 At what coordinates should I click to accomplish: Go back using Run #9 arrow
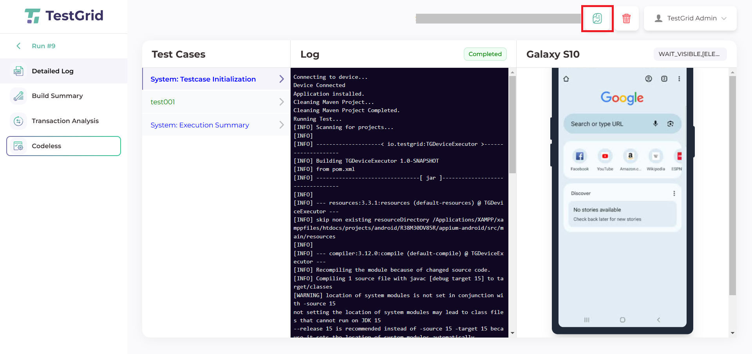(x=18, y=46)
